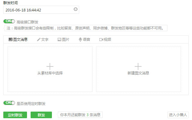Click the 注：高级群发接口 limitation note
The height and width of the screenshot is (120, 192).
(86, 28)
